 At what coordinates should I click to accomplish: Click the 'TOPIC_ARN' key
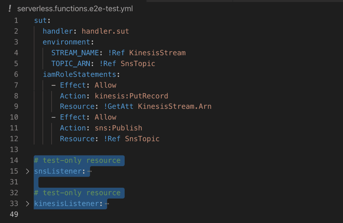click(x=71, y=63)
